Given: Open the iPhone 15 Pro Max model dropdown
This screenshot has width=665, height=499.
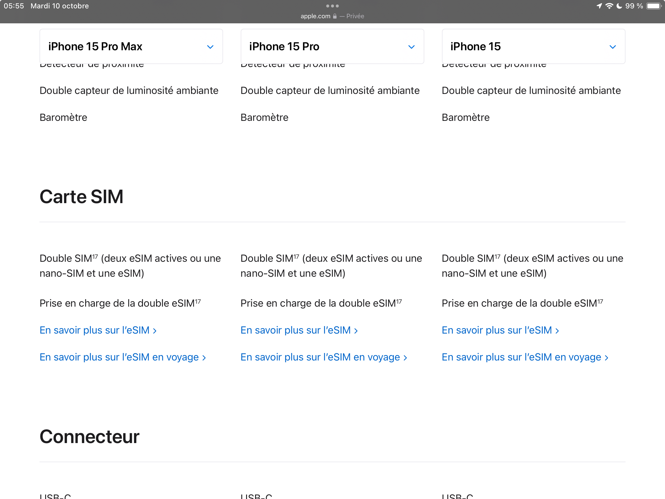Looking at the screenshot, I should tap(131, 47).
